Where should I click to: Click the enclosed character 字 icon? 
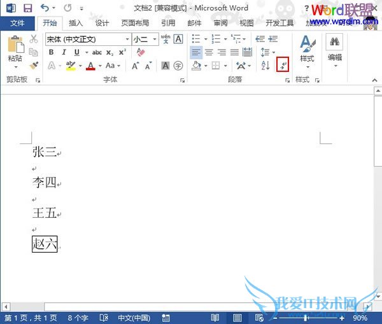coord(178,66)
